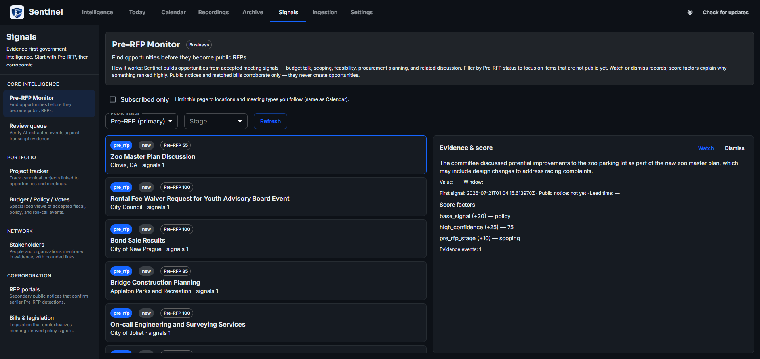Open the Pre-RFP (primary) status dropdown
760x359 pixels.
142,121
